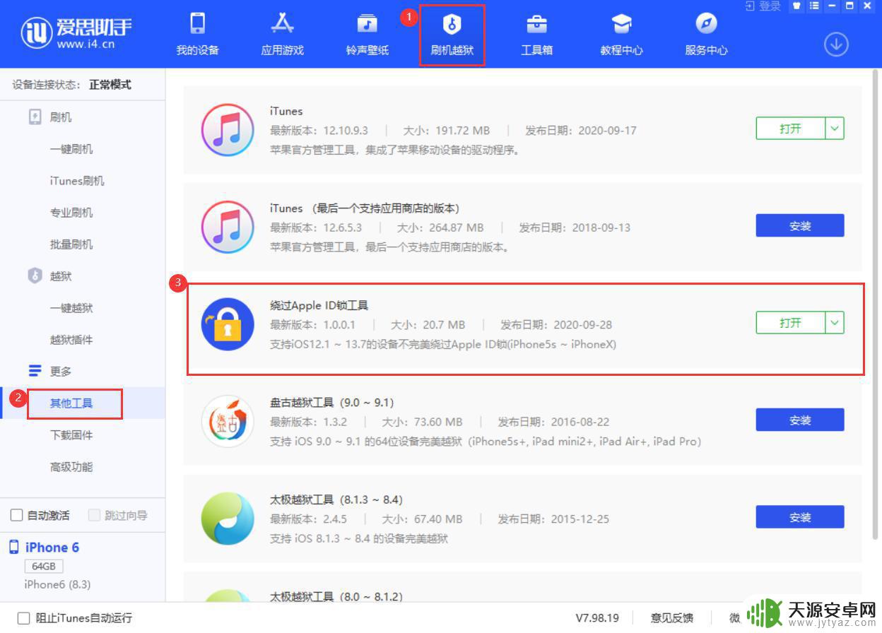
Task: Click title 太极越狱工具 (8.1.3 ~ 8.4)
Action: pos(336,499)
